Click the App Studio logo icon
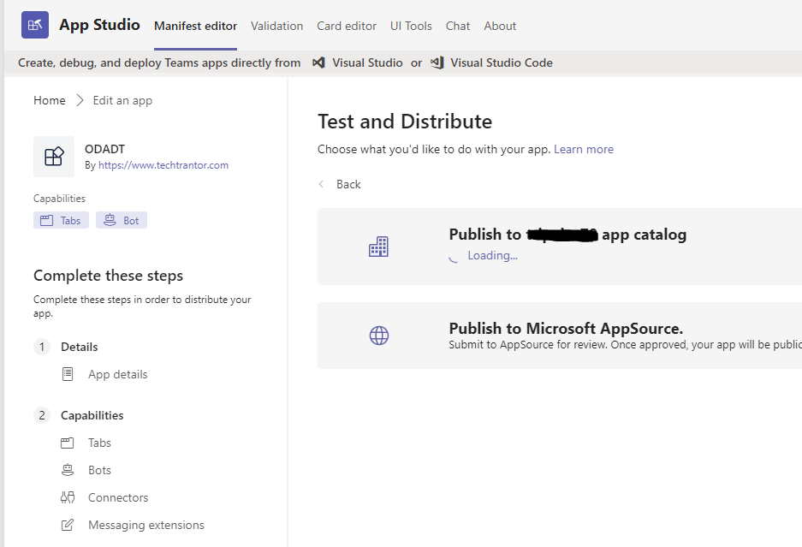Viewport: 802px width, 547px height. pyautogui.click(x=35, y=26)
